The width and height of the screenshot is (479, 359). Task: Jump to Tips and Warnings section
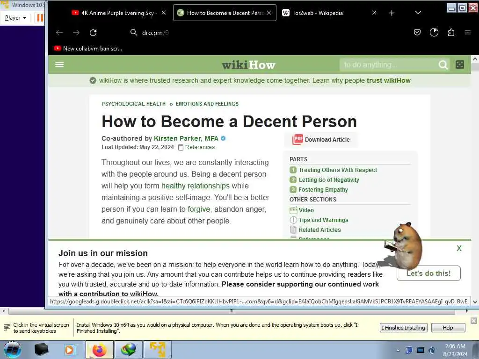click(323, 220)
